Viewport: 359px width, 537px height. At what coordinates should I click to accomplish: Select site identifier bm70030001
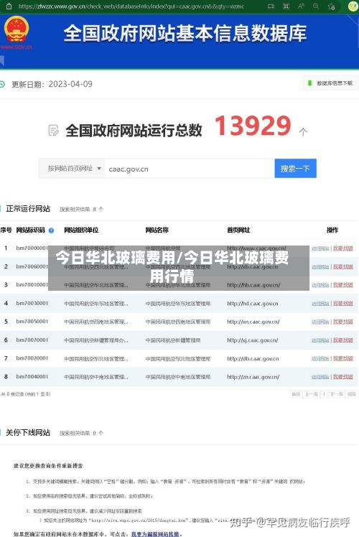click(x=32, y=303)
